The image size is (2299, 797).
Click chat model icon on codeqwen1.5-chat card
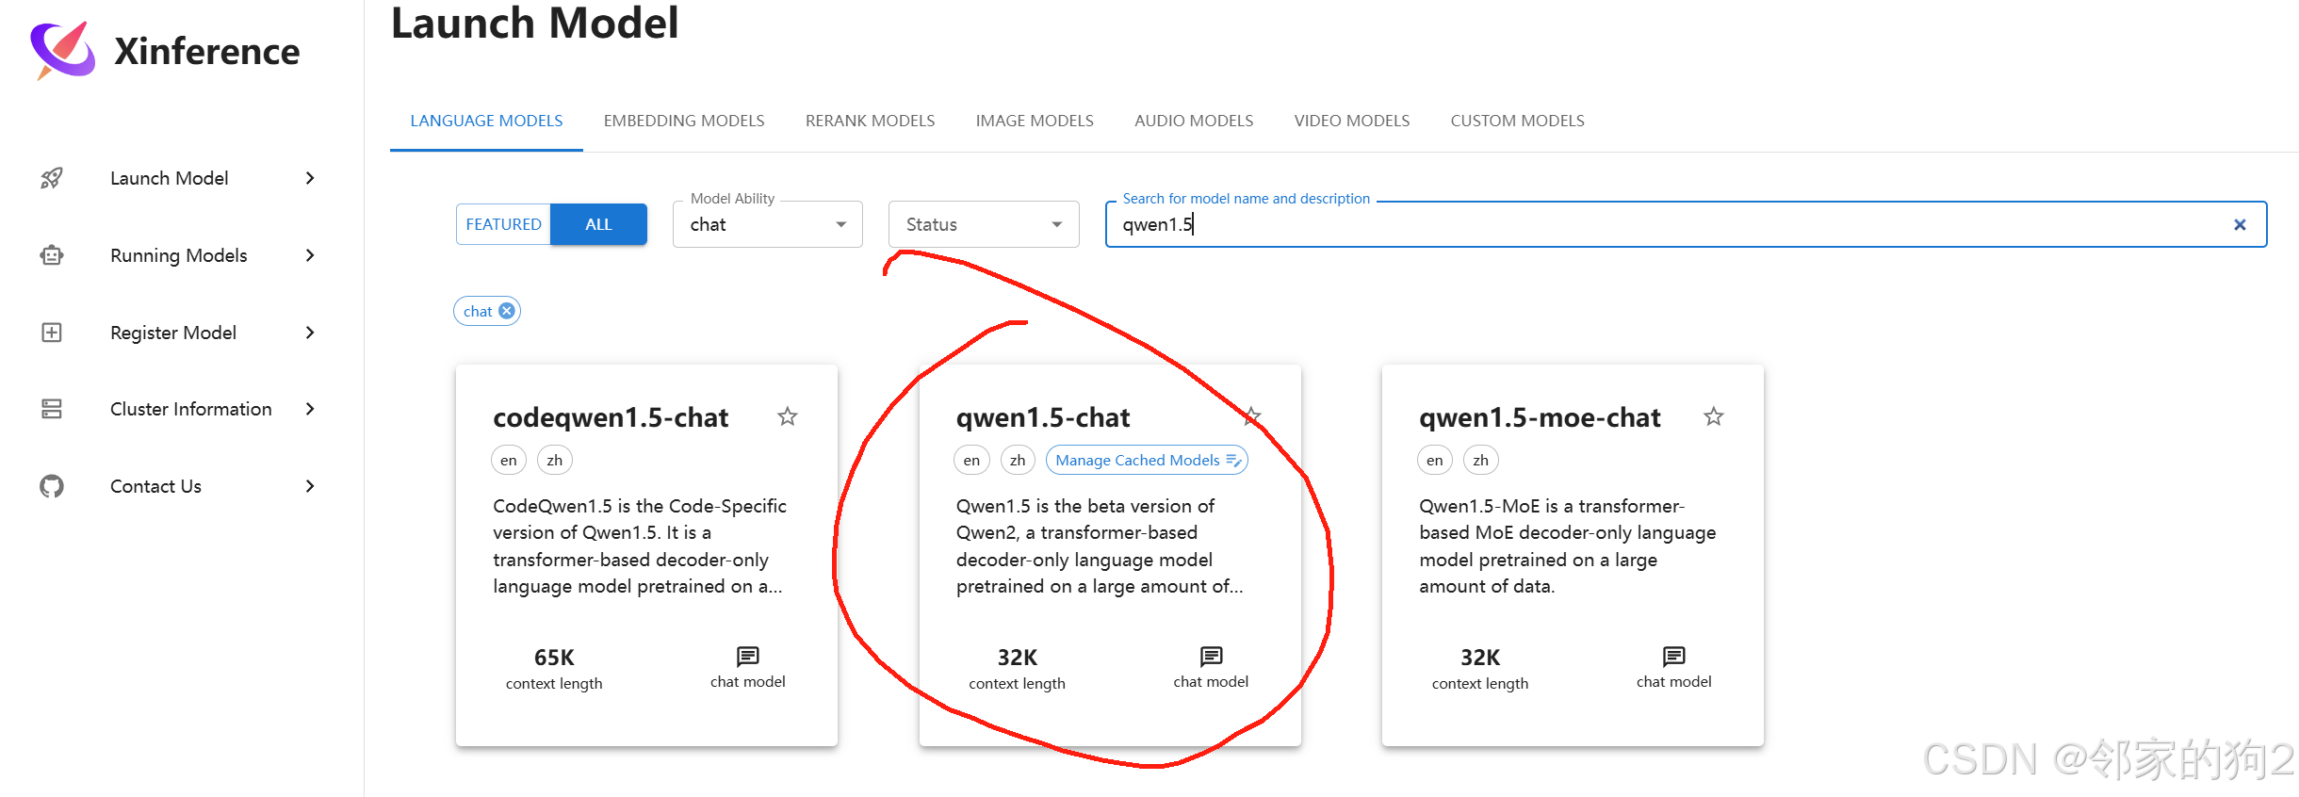(x=748, y=656)
